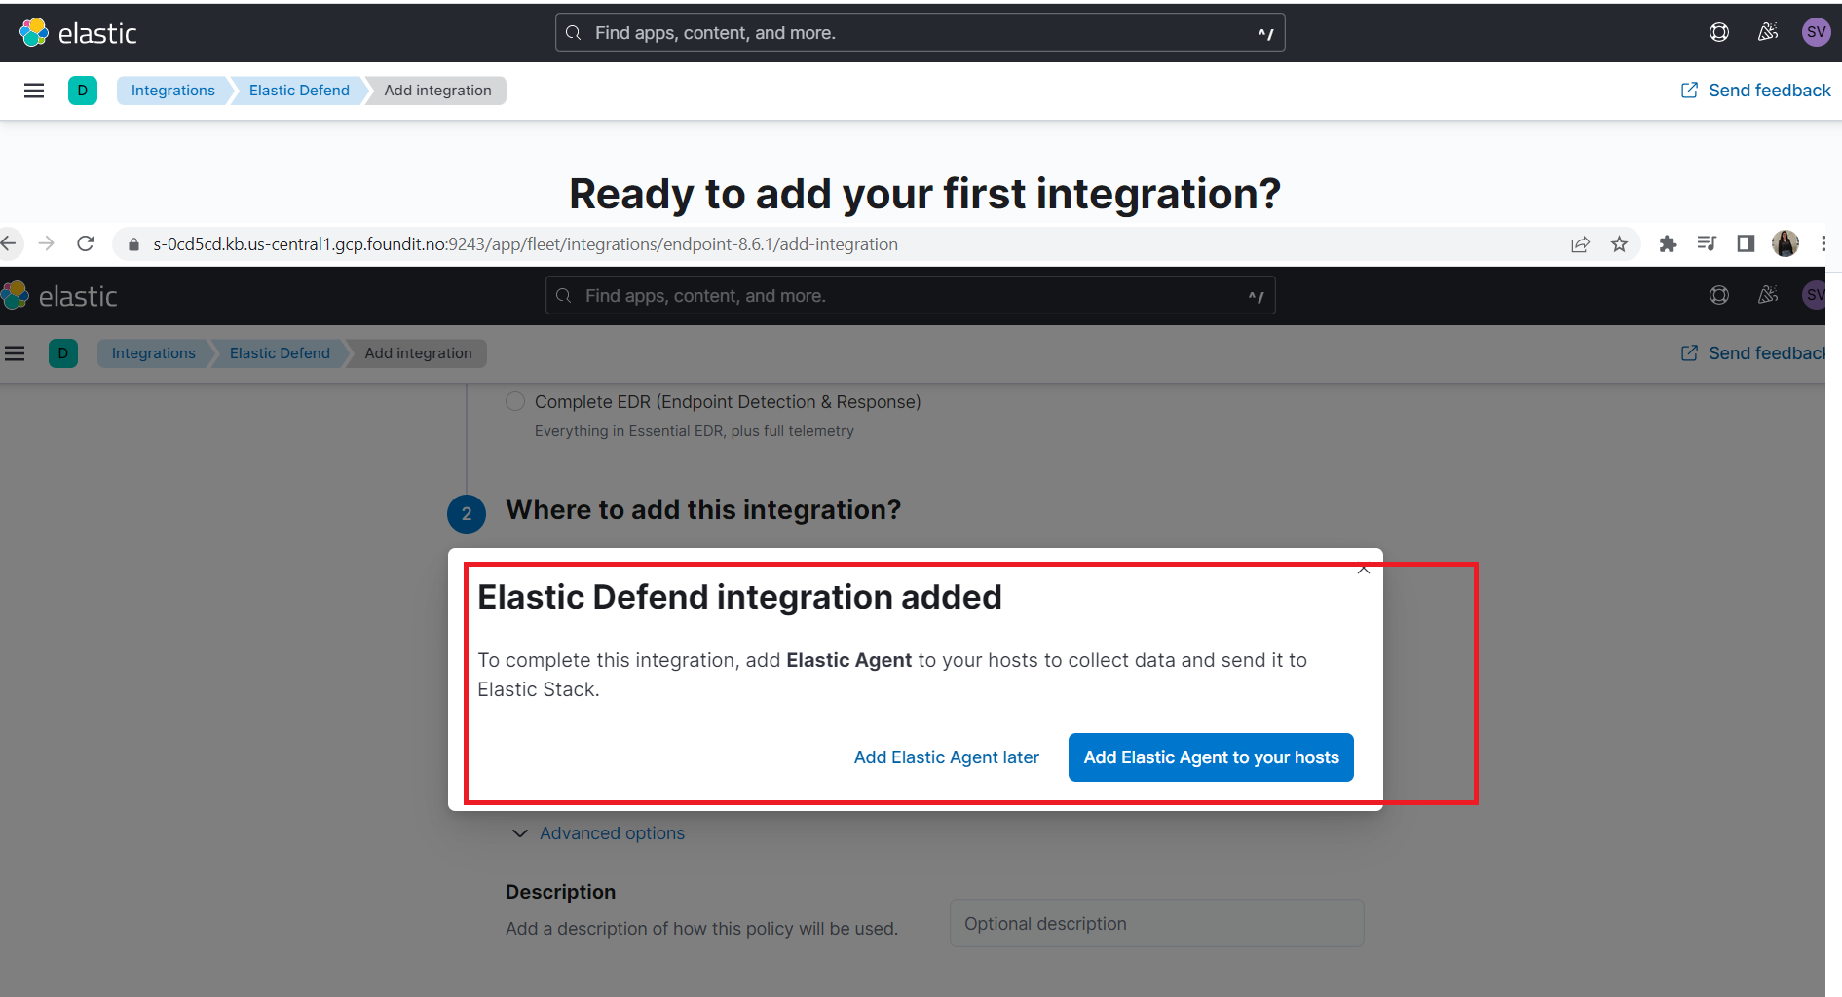Click Add integration breadcrumb in top bar

pyautogui.click(x=437, y=91)
